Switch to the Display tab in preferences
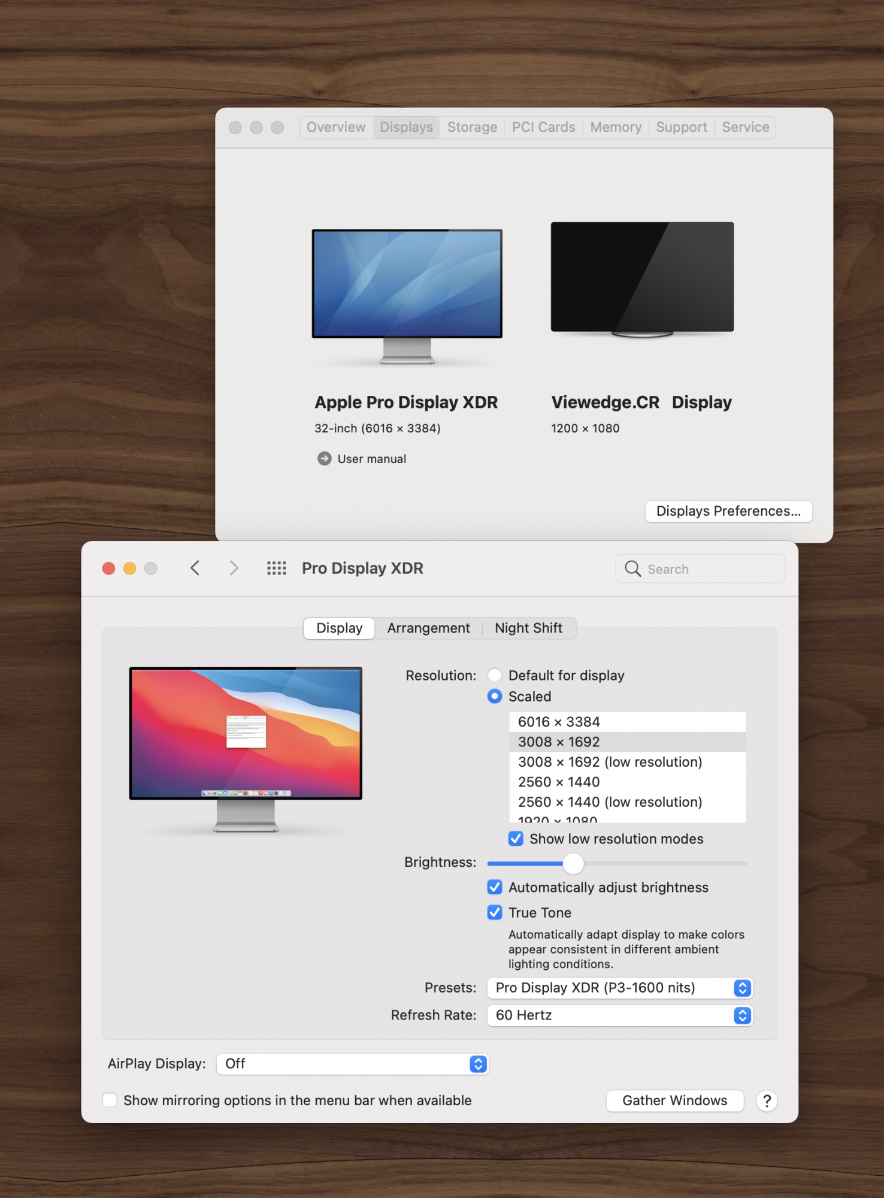The height and width of the screenshot is (1198, 884). click(339, 628)
